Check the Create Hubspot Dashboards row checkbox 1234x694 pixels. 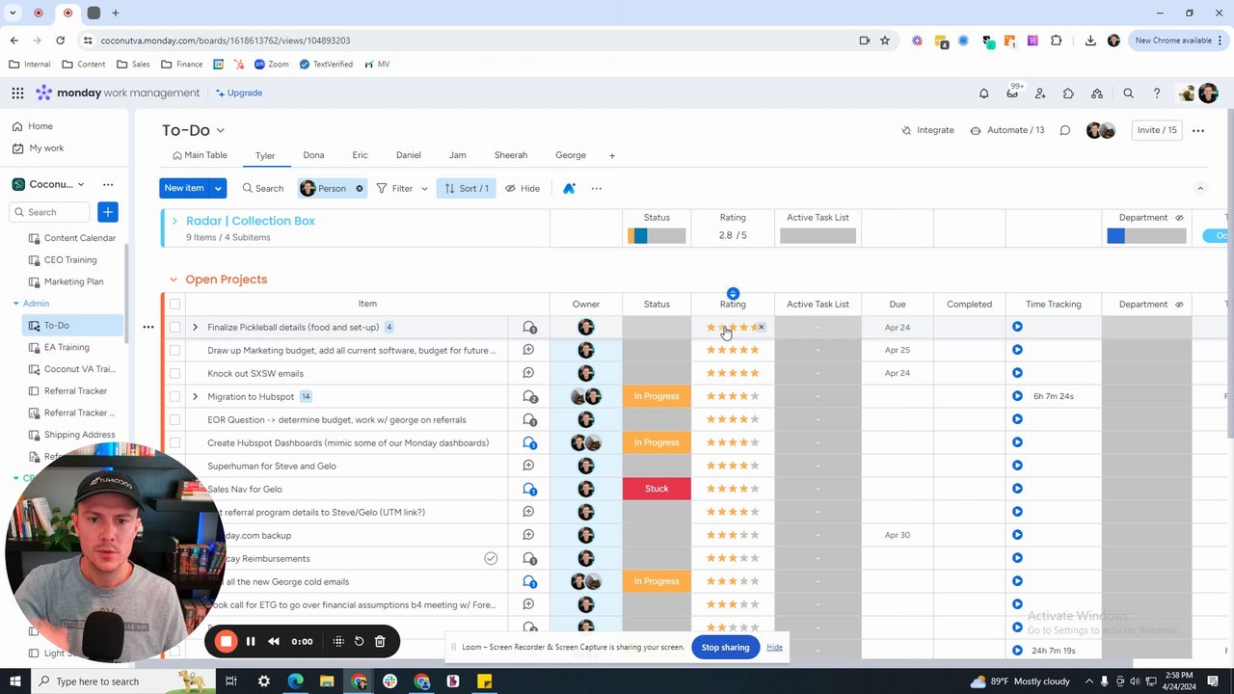click(174, 442)
